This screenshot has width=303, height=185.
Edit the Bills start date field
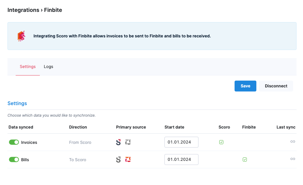[x=181, y=159]
